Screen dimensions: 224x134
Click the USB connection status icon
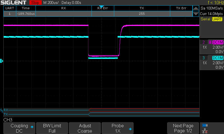[x=205, y=125]
